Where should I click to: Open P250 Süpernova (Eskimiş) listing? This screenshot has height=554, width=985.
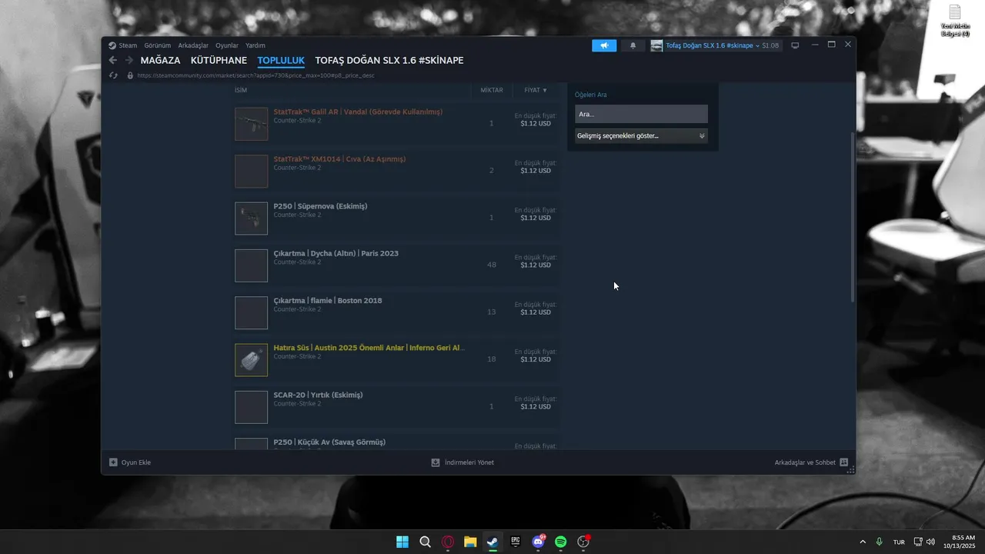[320, 206]
